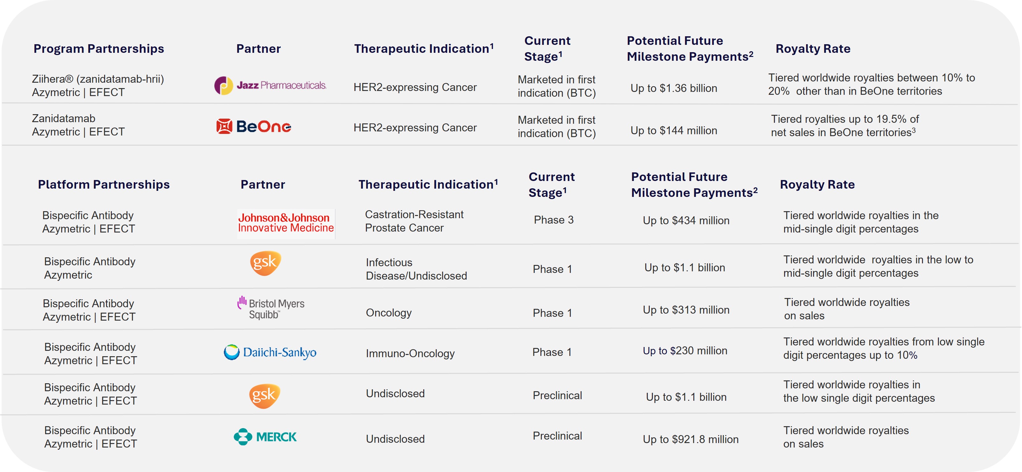Click the Bristol Myers Squibb logo

pos(271,308)
